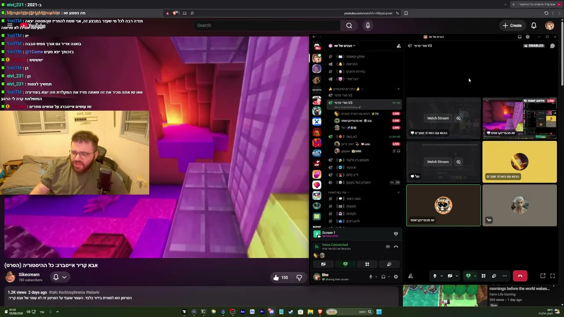Open Discord help question mark icon
The image size is (564, 317).
click(x=527, y=37)
